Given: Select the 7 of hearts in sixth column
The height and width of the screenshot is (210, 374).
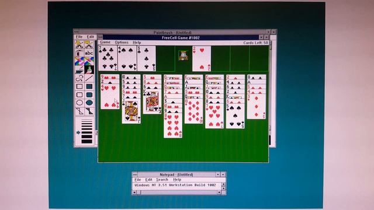Looking at the screenshot, I should pos(214,116).
